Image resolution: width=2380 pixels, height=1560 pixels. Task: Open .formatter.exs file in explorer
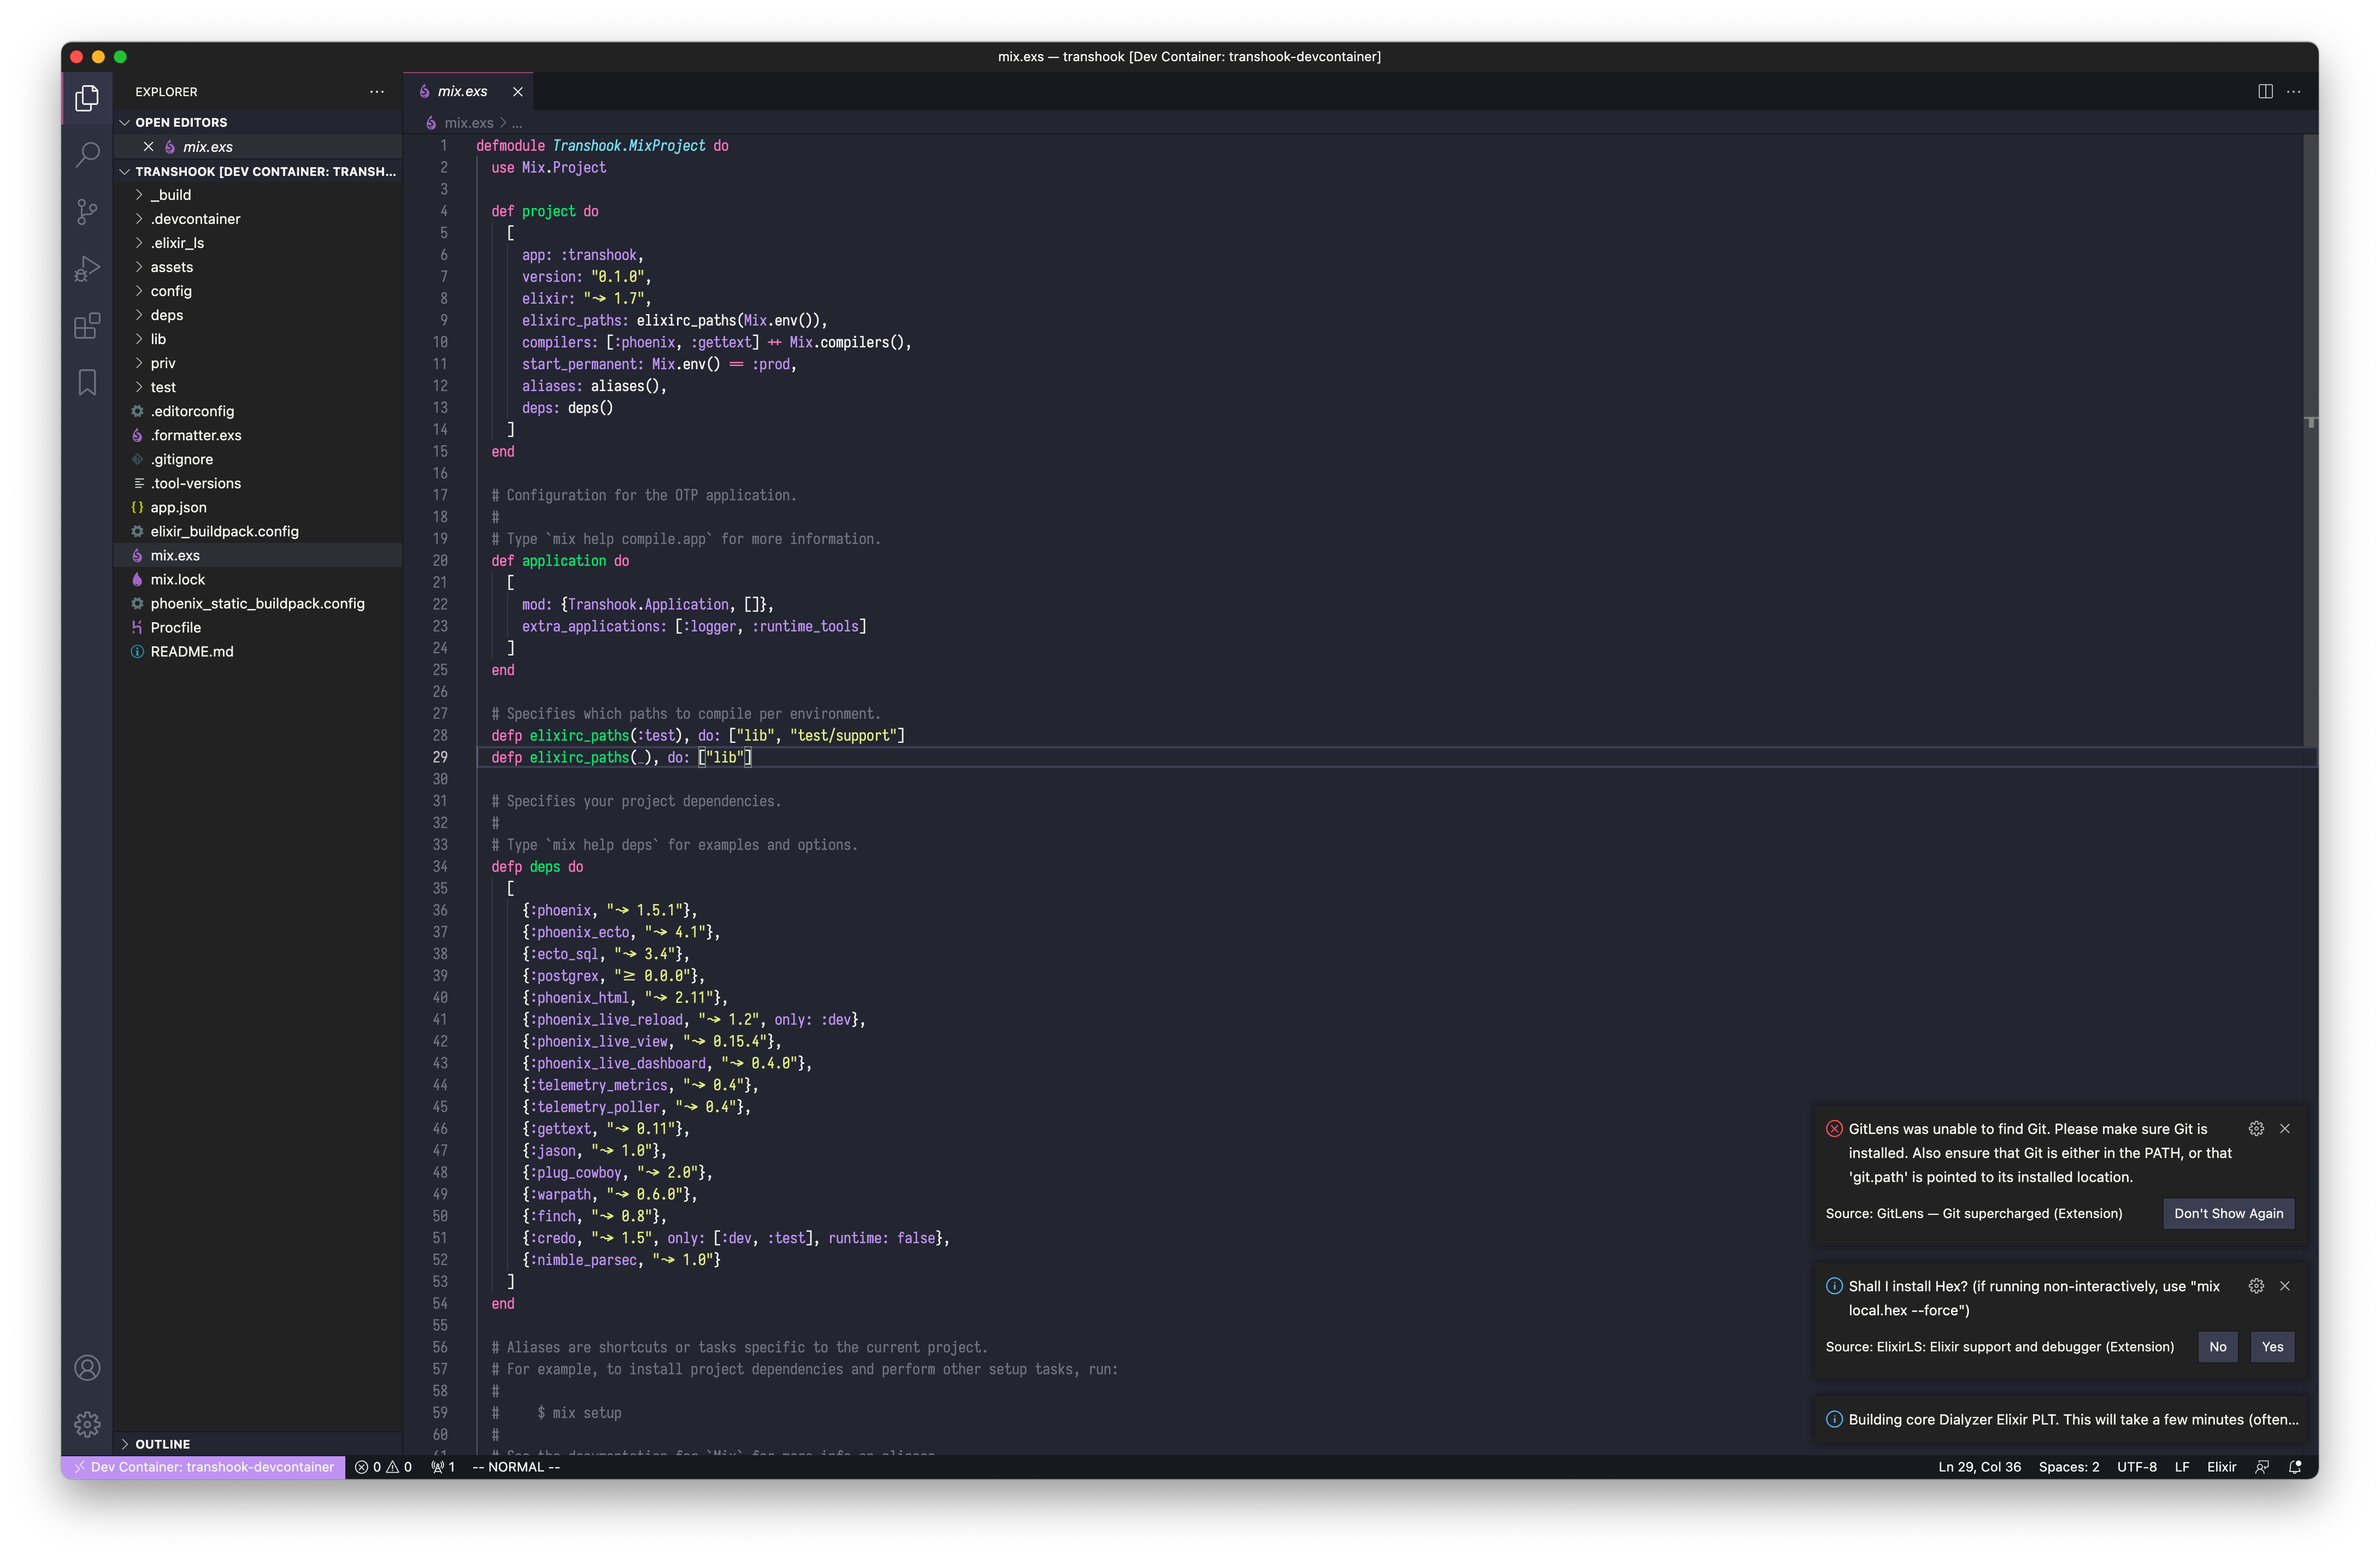[x=258, y=435]
